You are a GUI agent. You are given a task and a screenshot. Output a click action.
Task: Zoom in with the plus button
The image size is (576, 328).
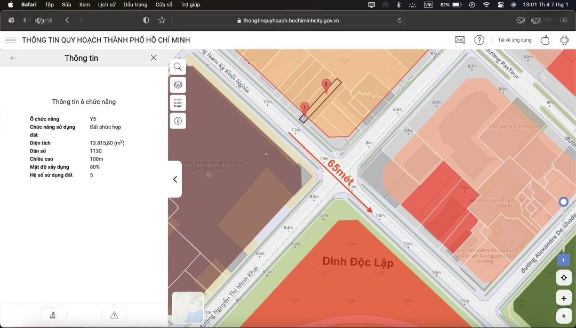click(564, 298)
